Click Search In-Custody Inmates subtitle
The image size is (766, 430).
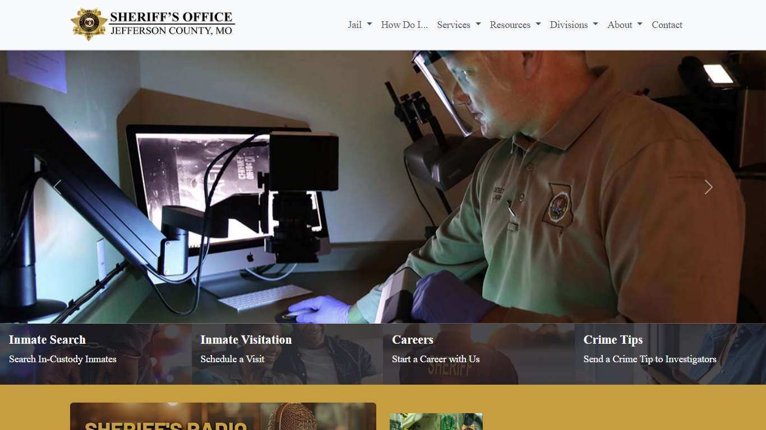[62, 359]
